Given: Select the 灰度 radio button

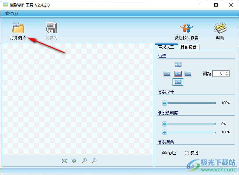Looking at the screenshot, I should pyautogui.click(x=187, y=153).
